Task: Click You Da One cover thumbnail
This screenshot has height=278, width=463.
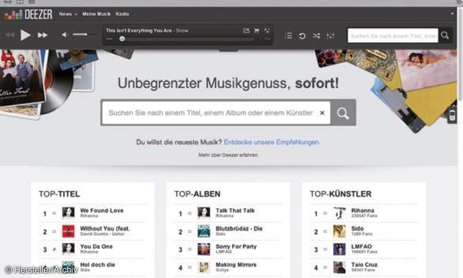Action: 68,249
